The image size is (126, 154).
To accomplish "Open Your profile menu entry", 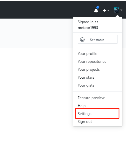I will click(87, 54).
